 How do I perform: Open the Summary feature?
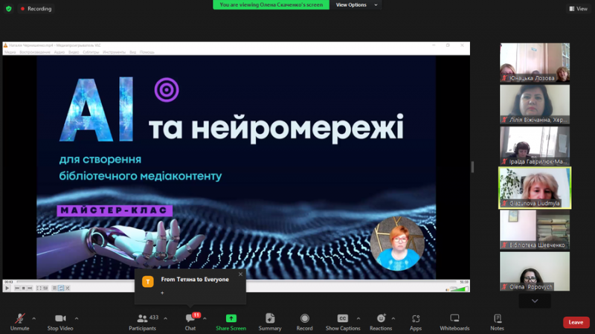click(x=270, y=322)
